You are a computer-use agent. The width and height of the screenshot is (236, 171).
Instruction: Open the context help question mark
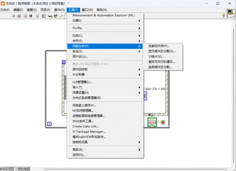point(224,16)
